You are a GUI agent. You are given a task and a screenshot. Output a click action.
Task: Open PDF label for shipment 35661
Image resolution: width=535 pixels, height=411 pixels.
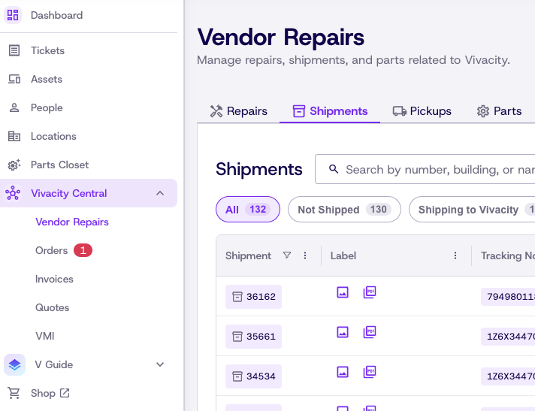pos(370,332)
